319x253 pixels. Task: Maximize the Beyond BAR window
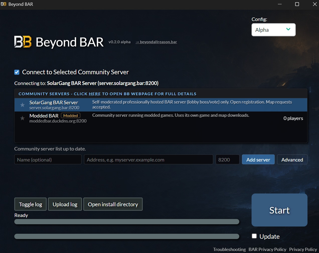coord(297,4)
